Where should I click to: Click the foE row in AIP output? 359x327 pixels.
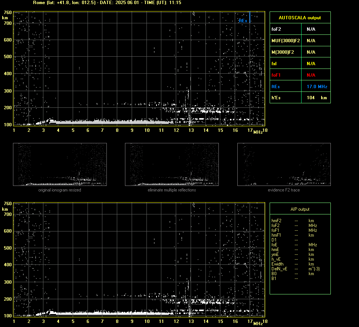[x=294, y=245]
